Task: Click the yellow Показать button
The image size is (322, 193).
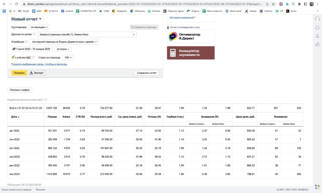Action: [x=19, y=73]
